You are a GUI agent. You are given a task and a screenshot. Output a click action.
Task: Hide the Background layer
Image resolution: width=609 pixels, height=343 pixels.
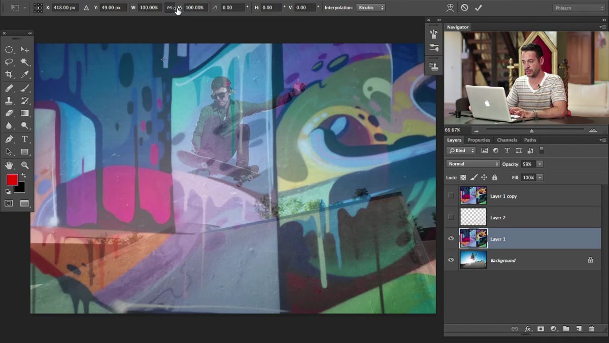pos(451,260)
